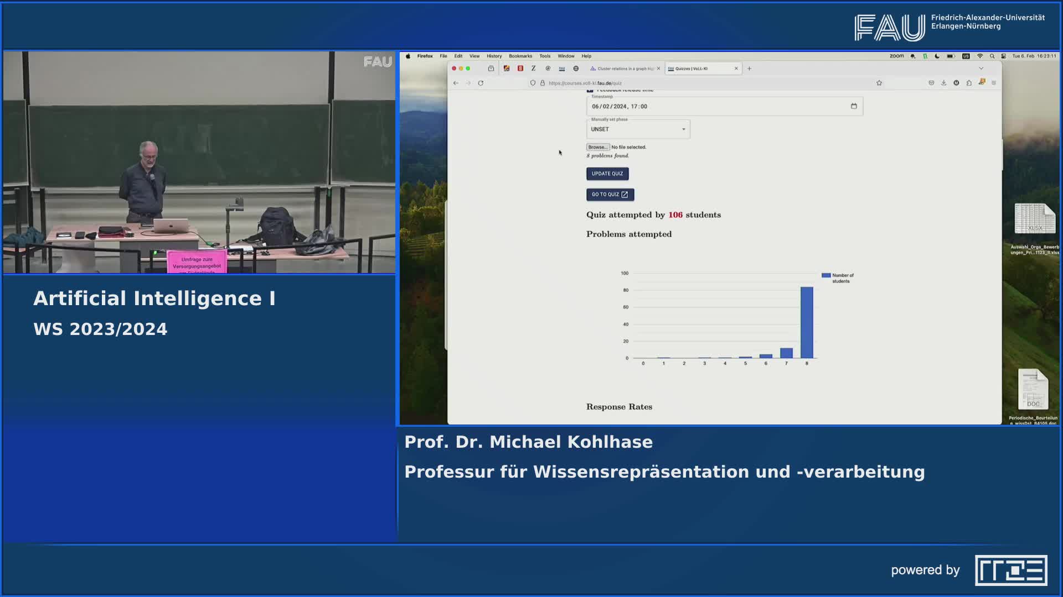Click the blue Number of students legend swatch
This screenshot has width=1063, height=597.
(825, 275)
